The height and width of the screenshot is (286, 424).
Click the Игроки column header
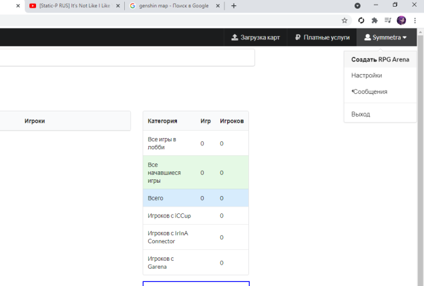coord(35,121)
